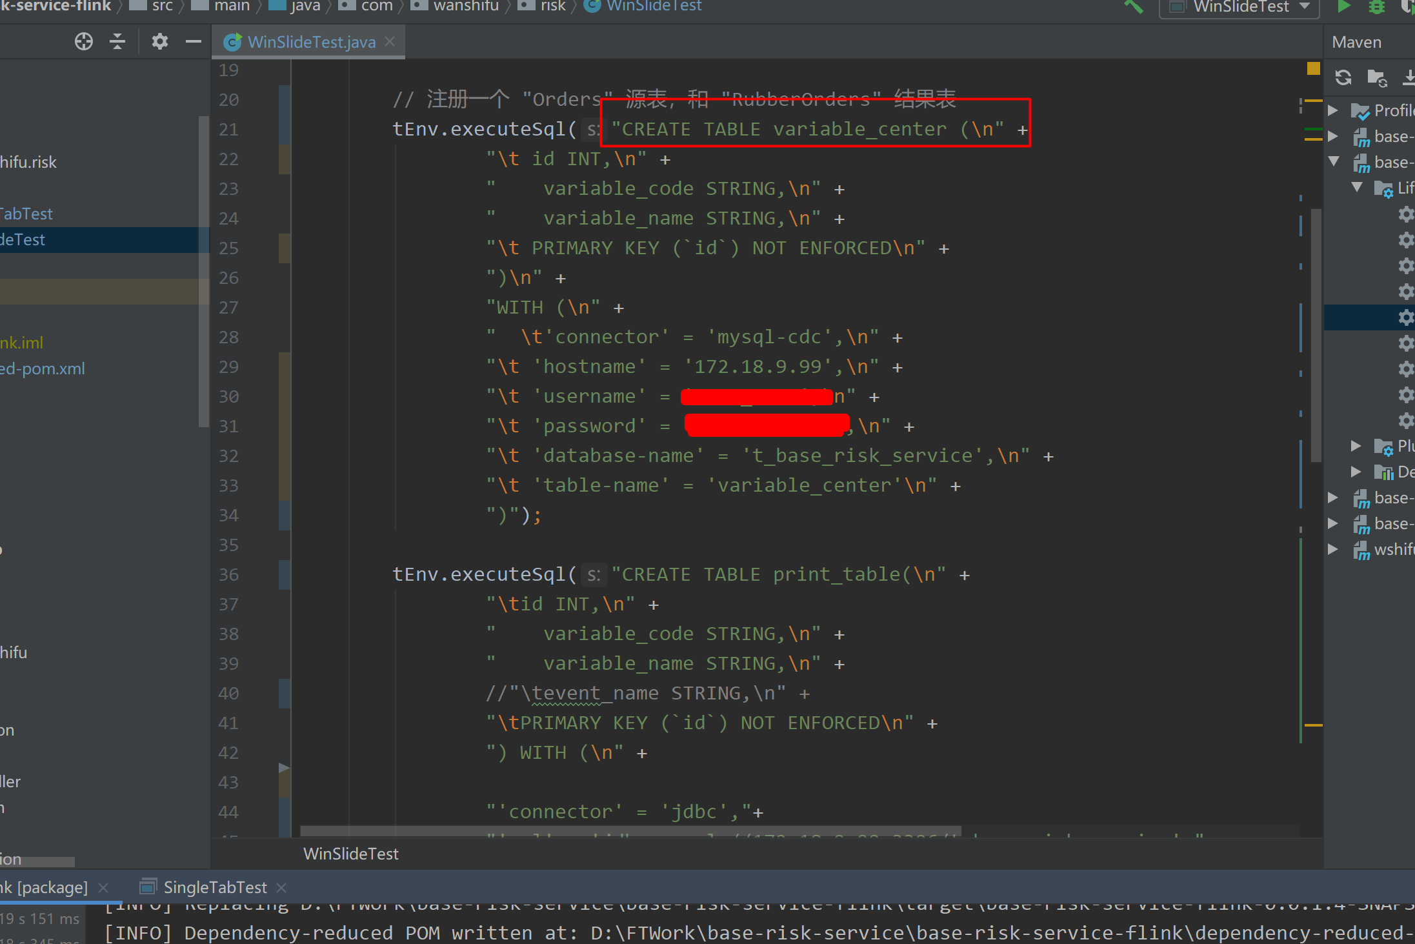1415x944 pixels.
Task: Select the WinSlideTest.java editor tab
Action: click(x=311, y=42)
